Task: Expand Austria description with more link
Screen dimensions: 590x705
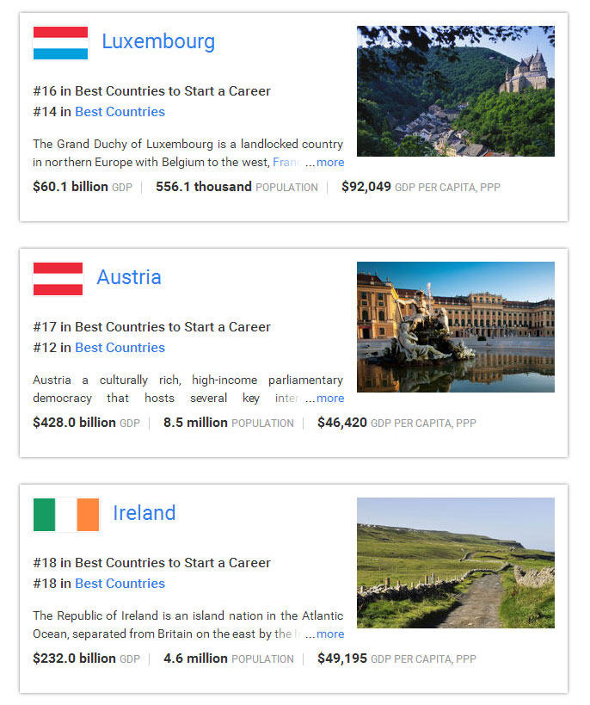Action: pos(329,398)
